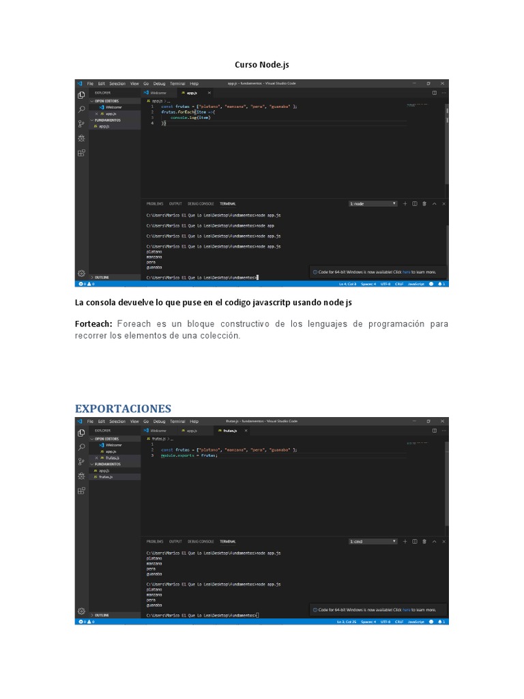The height and width of the screenshot is (699, 524).
Task: Collapse FUNDAMENTOS folder in app.js window
Action: click(115, 120)
